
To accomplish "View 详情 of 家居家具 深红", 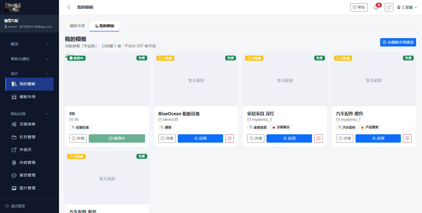I will [x=256, y=138].
